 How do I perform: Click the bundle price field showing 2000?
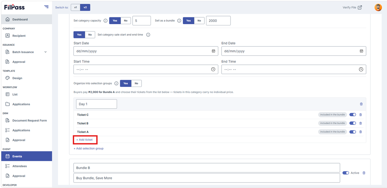[x=218, y=21]
